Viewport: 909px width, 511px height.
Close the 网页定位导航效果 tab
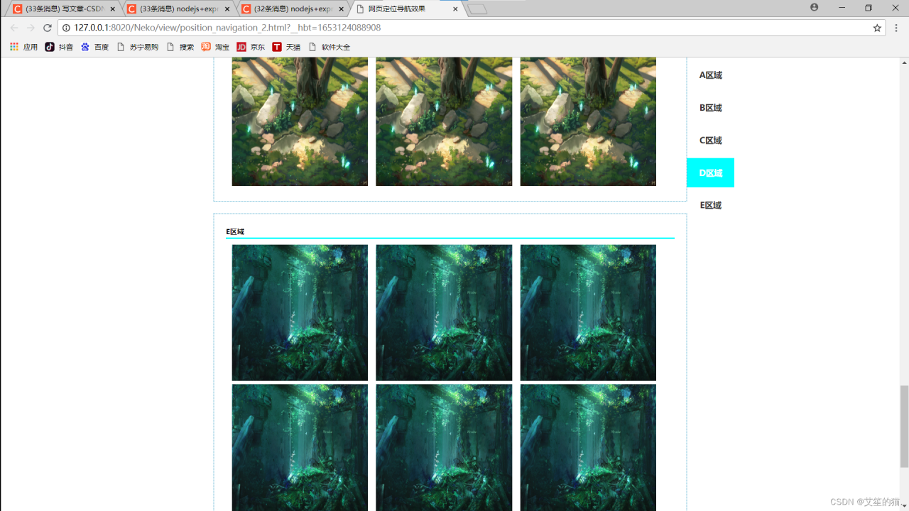coord(455,9)
